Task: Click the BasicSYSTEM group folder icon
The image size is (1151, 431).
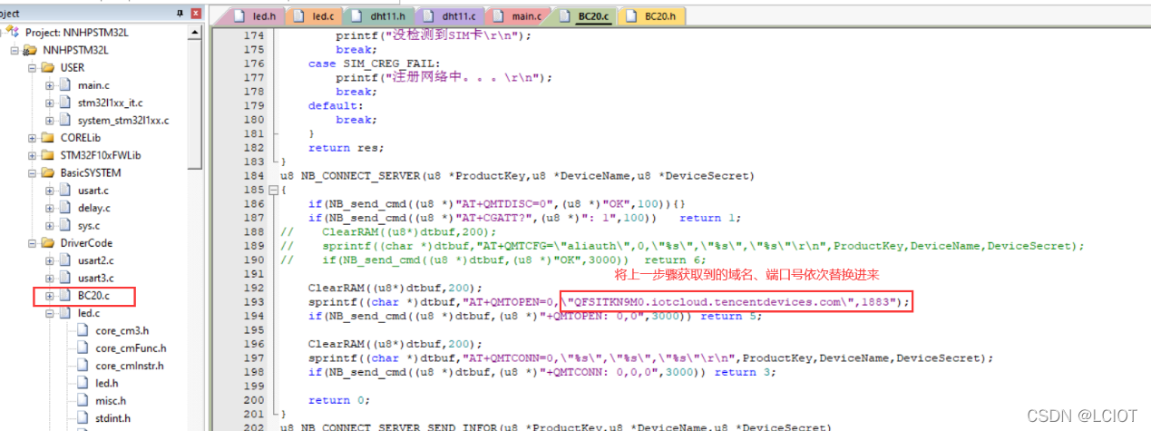Action: click(x=49, y=172)
